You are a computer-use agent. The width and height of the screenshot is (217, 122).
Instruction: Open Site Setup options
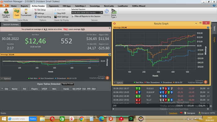coord(40,10)
